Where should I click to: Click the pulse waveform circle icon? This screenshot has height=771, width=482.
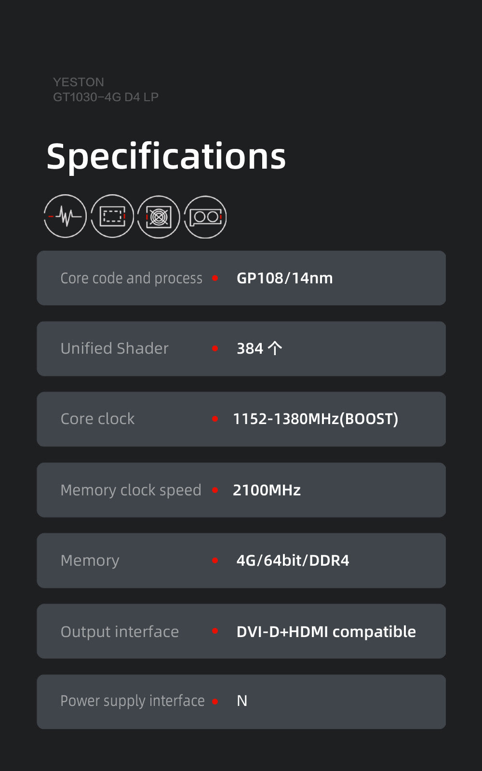click(x=65, y=216)
